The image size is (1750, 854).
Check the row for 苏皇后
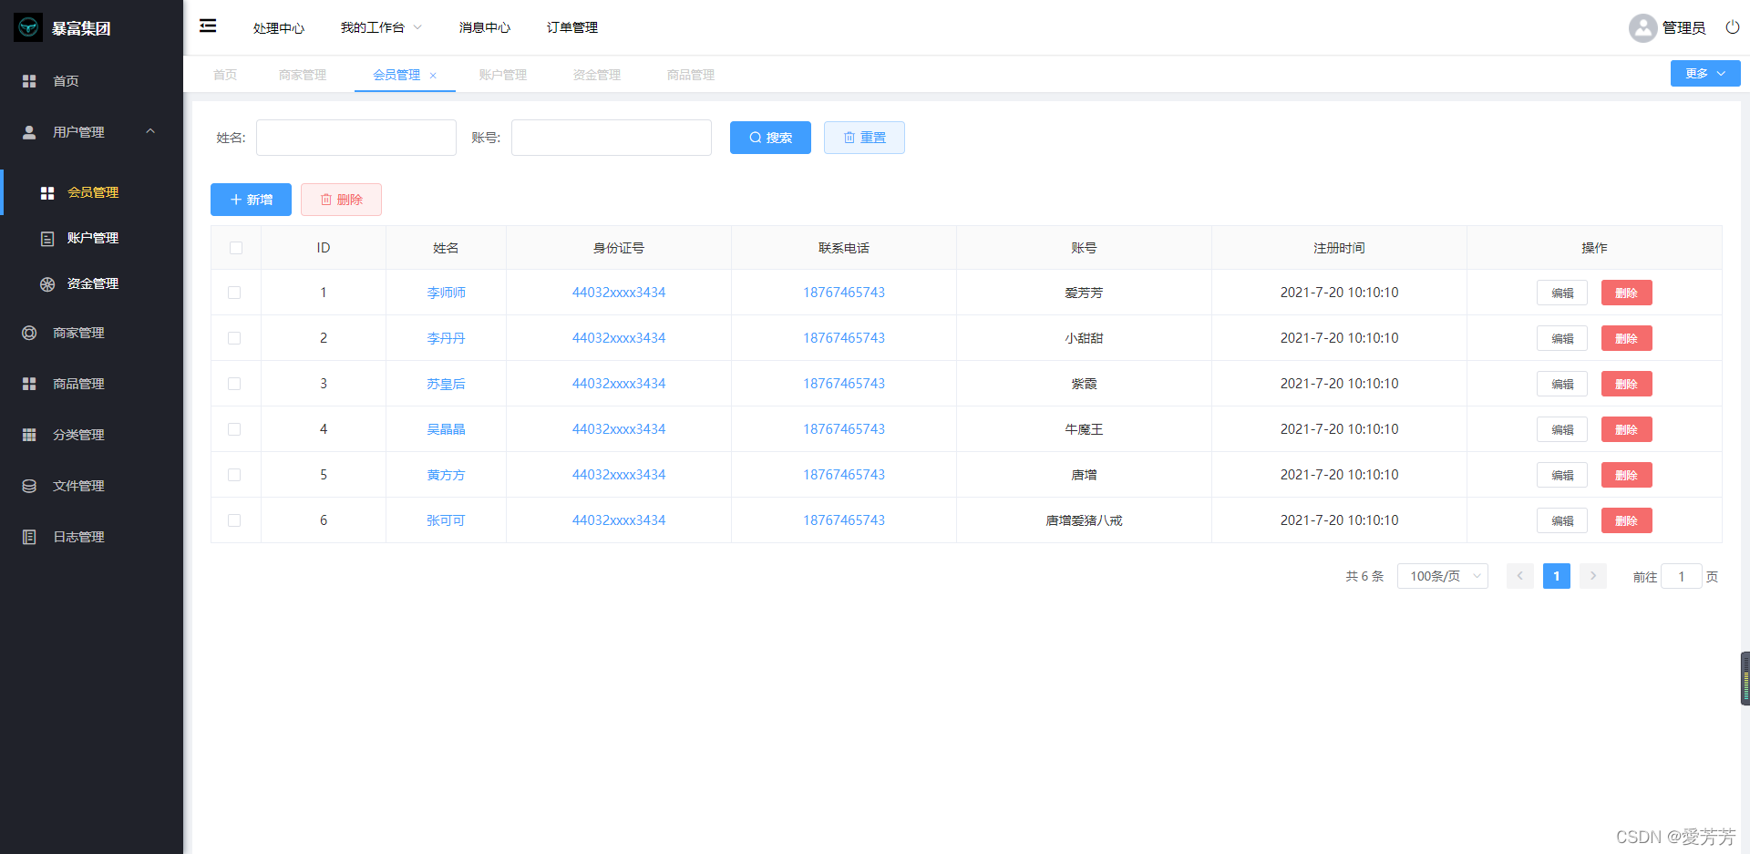point(234,384)
